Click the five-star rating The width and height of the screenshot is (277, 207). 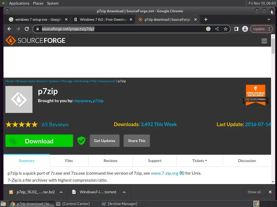pos(22,125)
